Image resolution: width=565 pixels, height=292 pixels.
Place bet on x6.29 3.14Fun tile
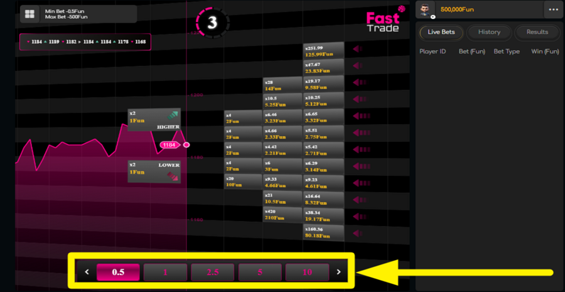323,167
